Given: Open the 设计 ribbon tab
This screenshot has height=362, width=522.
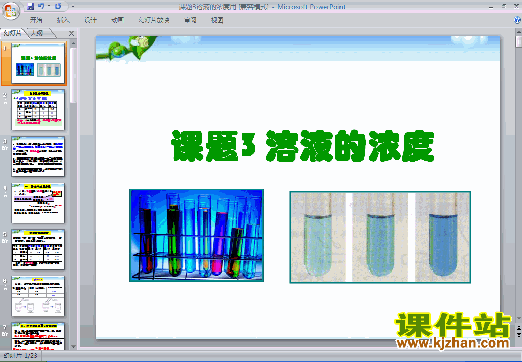Looking at the screenshot, I should pyautogui.click(x=90, y=20).
